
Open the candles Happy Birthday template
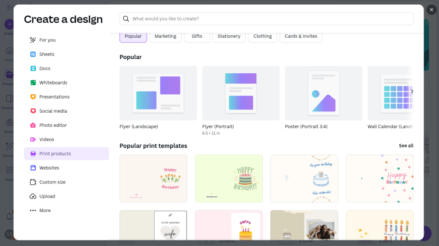point(380,225)
